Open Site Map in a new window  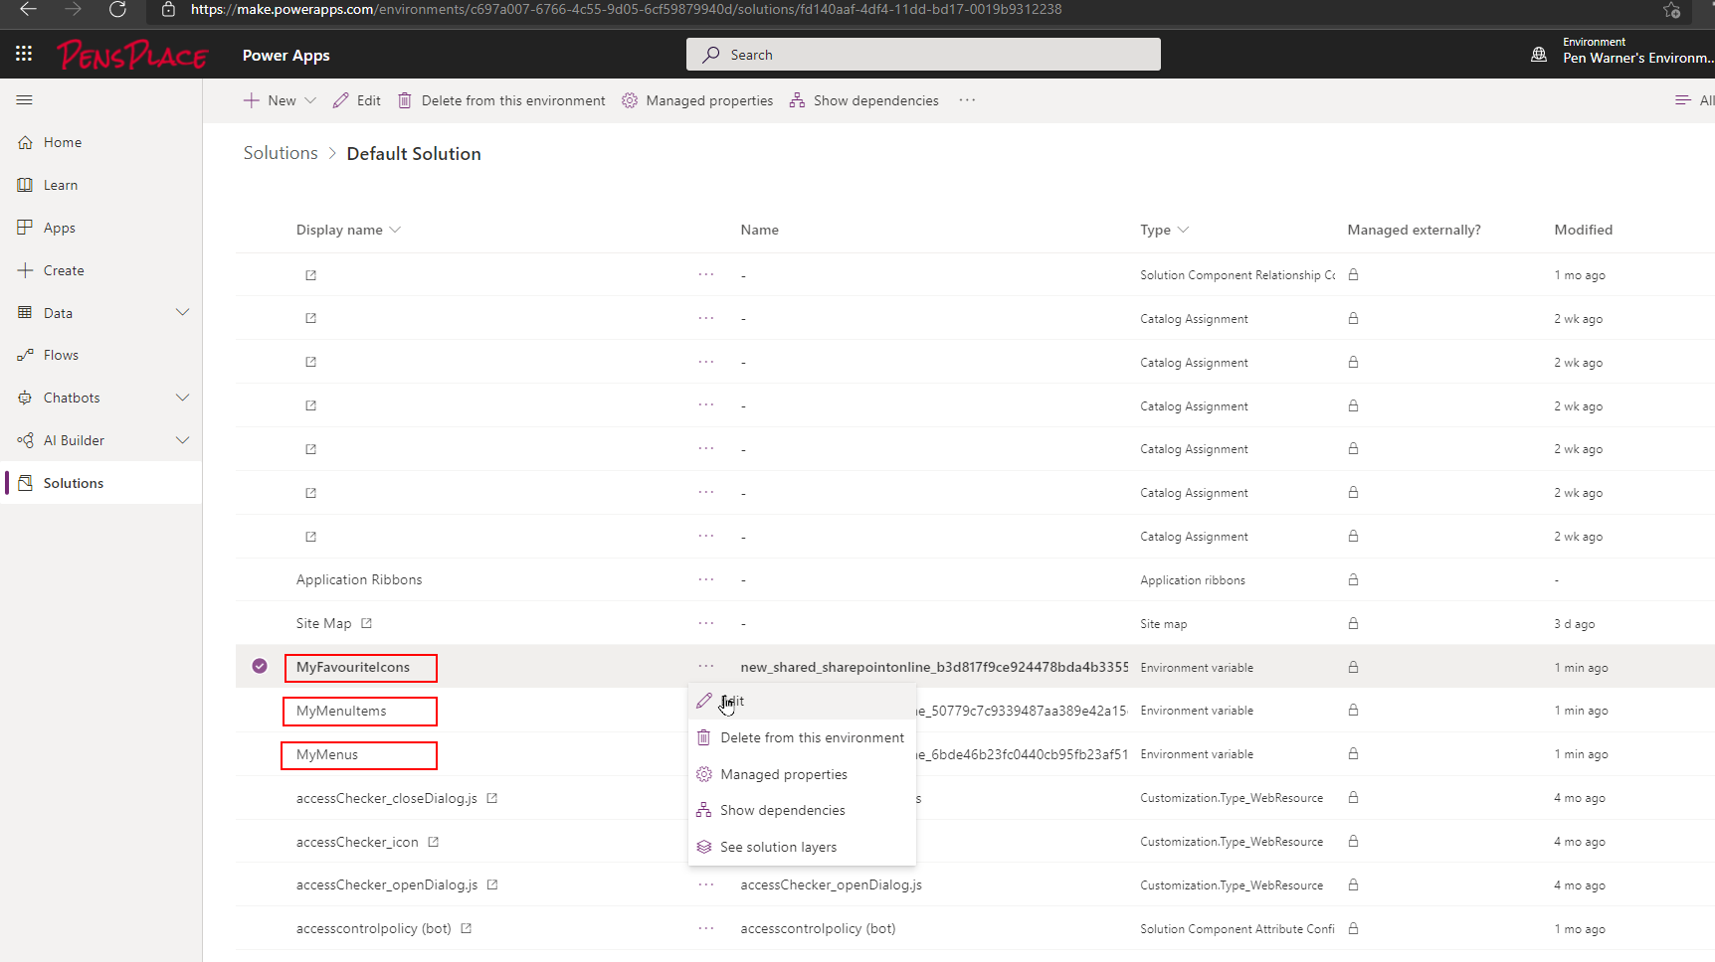click(366, 622)
